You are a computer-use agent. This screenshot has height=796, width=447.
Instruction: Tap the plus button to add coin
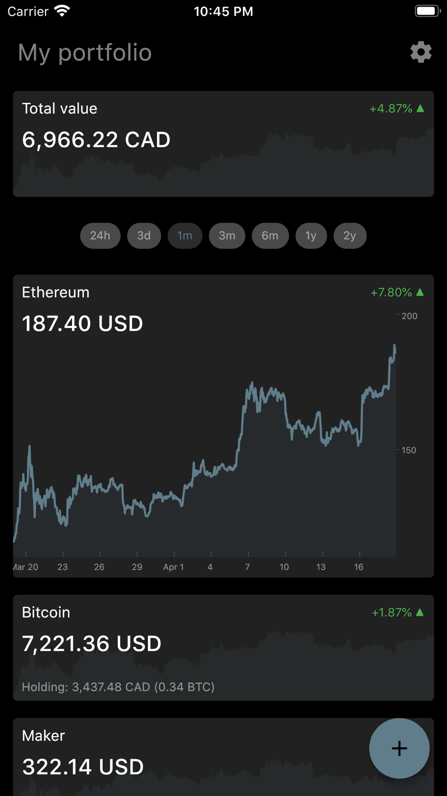(x=399, y=748)
